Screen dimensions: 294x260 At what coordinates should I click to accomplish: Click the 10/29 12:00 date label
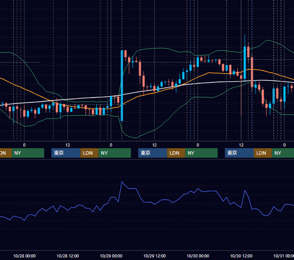tap(154, 256)
